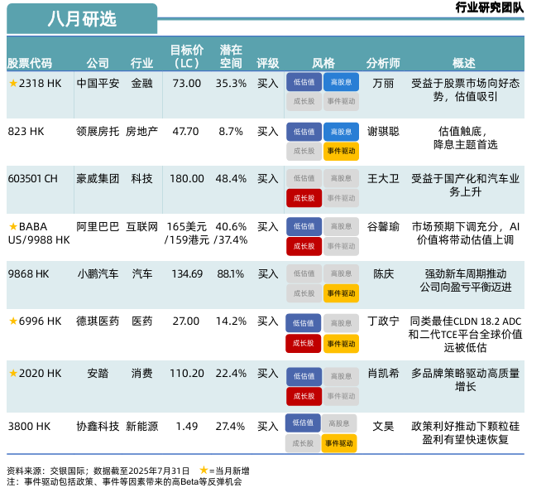Click the yellow 事件驱动 tag in 协鑫科技 row
Image resolution: width=546 pixels, height=488 pixels.
(x=339, y=443)
